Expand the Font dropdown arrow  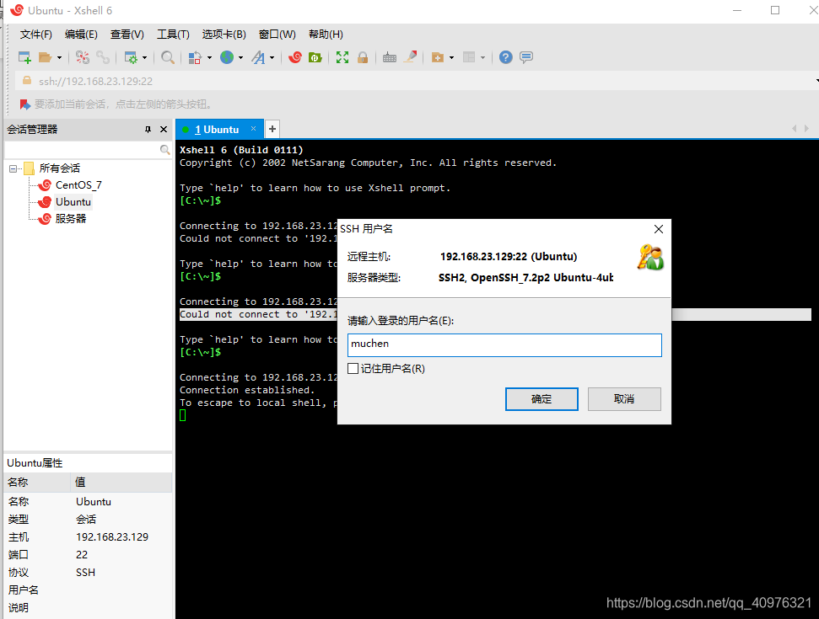click(272, 57)
